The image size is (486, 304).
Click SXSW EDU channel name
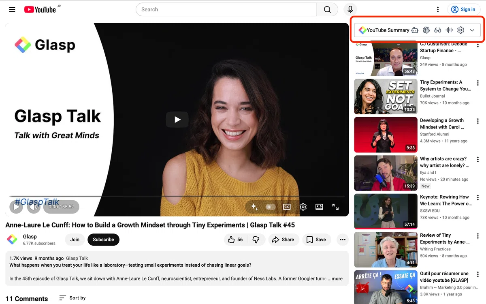pos(430,211)
